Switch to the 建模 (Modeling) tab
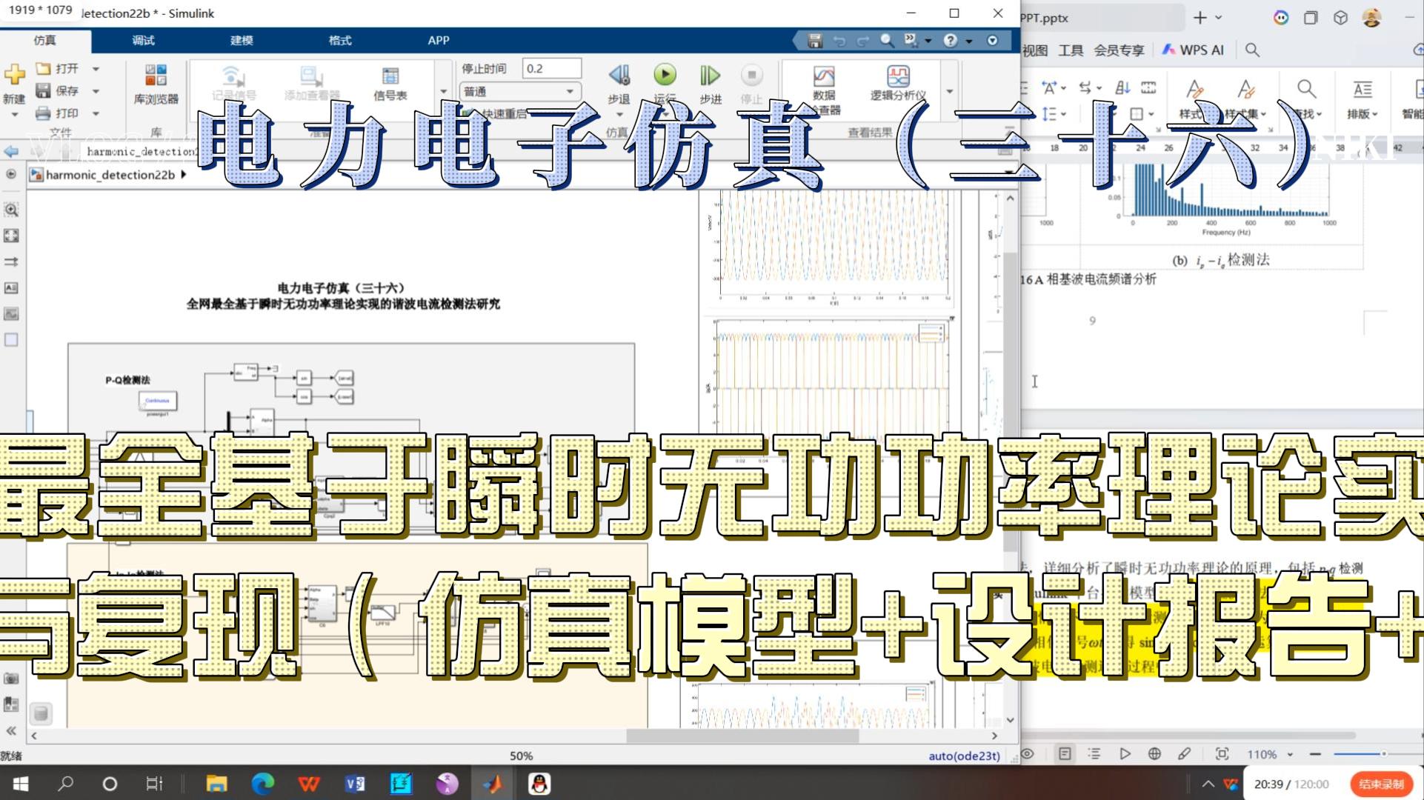 [x=242, y=40]
